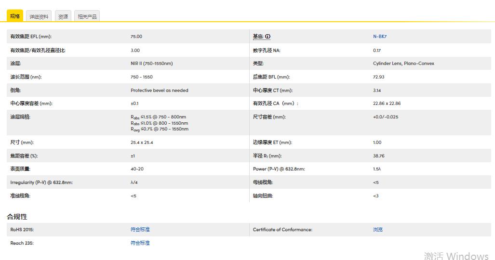
Task: Open the N-BK7 substrate link
Action: pyautogui.click(x=380, y=37)
